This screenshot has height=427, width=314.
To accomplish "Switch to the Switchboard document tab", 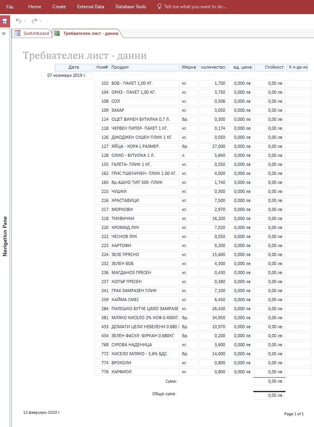I will pos(32,33).
